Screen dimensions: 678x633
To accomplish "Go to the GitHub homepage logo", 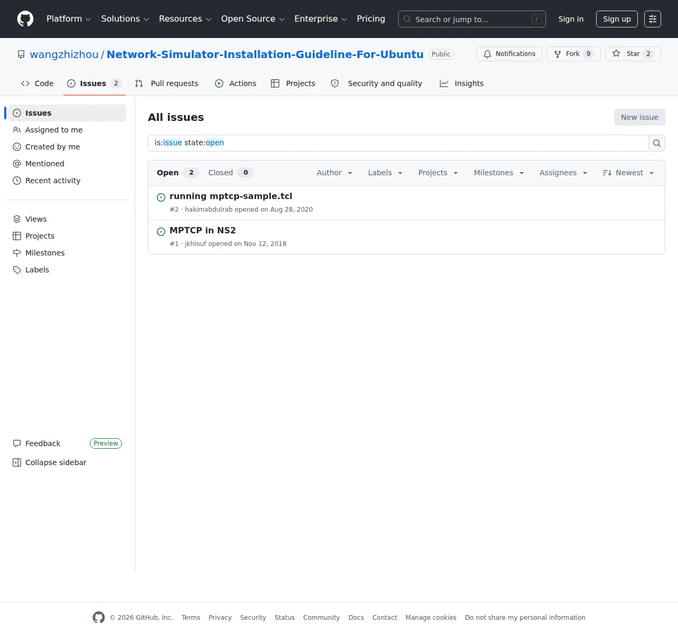I will pyautogui.click(x=25, y=19).
